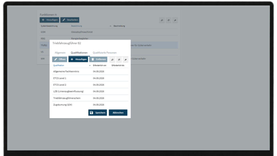Click the Erforderlich von column header

click(100, 65)
